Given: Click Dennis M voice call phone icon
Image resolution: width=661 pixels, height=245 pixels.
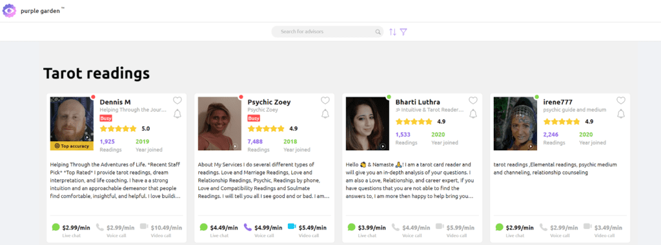Looking at the screenshot, I should [99, 228].
